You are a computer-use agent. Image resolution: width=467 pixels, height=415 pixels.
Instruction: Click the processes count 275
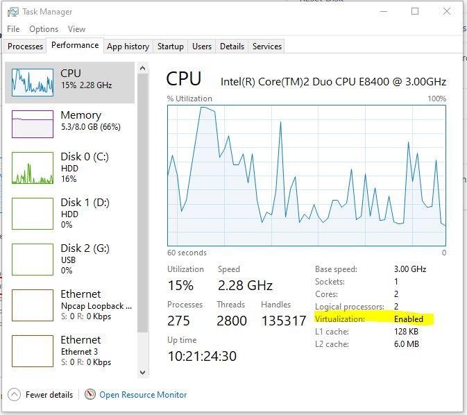click(178, 321)
